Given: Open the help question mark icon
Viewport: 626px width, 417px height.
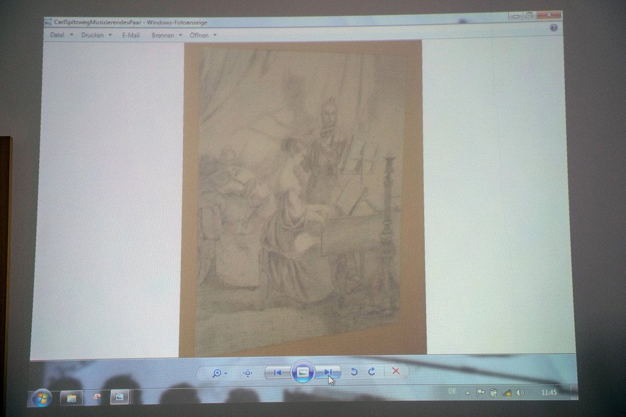Looking at the screenshot, I should [x=553, y=28].
